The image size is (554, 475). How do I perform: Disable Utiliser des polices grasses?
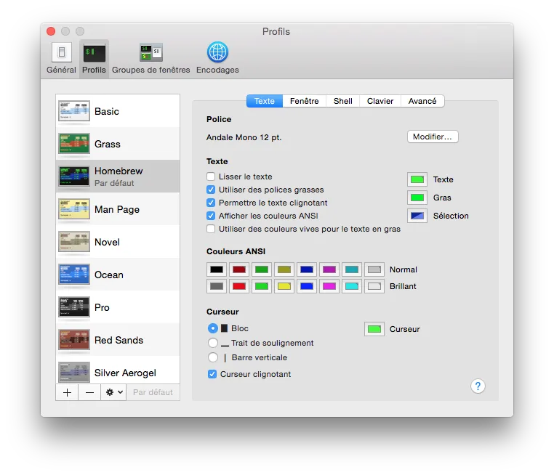click(x=211, y=190)
